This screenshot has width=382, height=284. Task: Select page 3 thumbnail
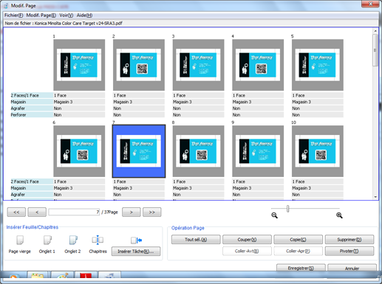[198, 65]
